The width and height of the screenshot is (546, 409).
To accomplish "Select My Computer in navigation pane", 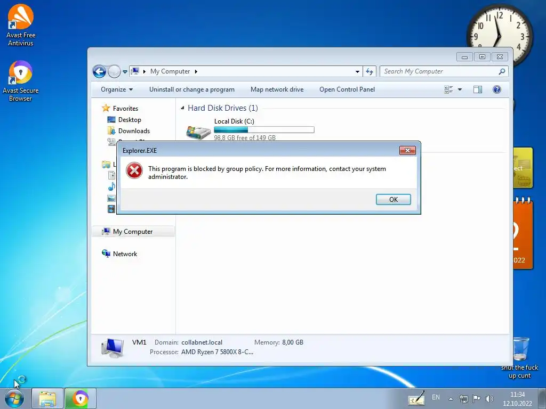I will pos(133,232).
